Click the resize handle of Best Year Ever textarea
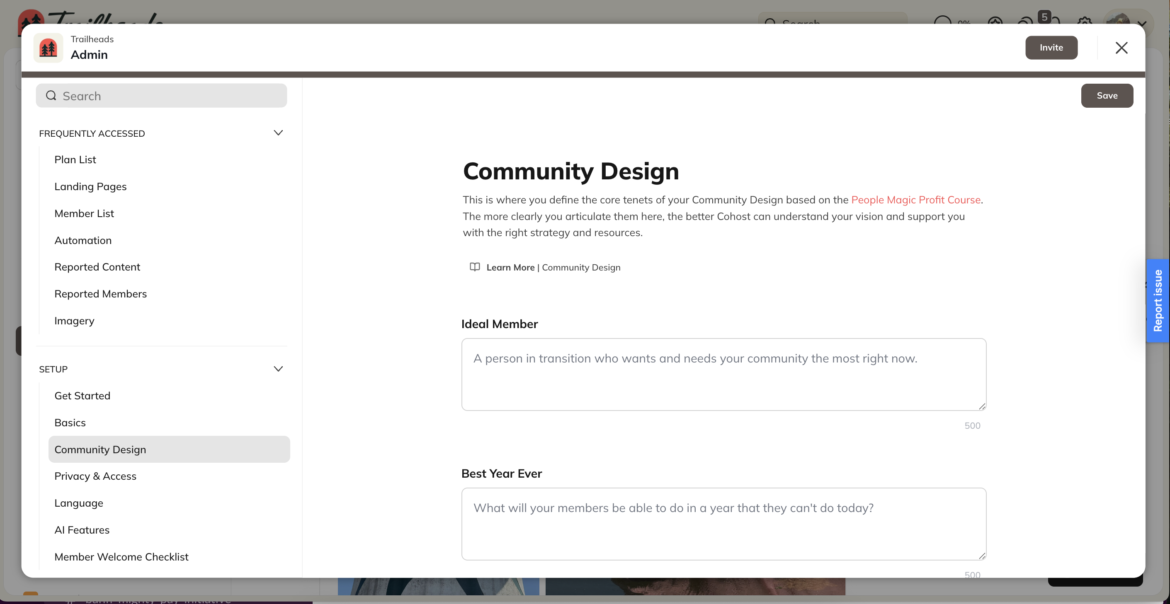This screenshot has height=604, width=1170. (x=981, y=556)
